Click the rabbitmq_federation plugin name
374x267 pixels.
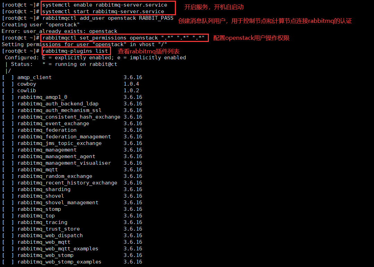point(47,130)
